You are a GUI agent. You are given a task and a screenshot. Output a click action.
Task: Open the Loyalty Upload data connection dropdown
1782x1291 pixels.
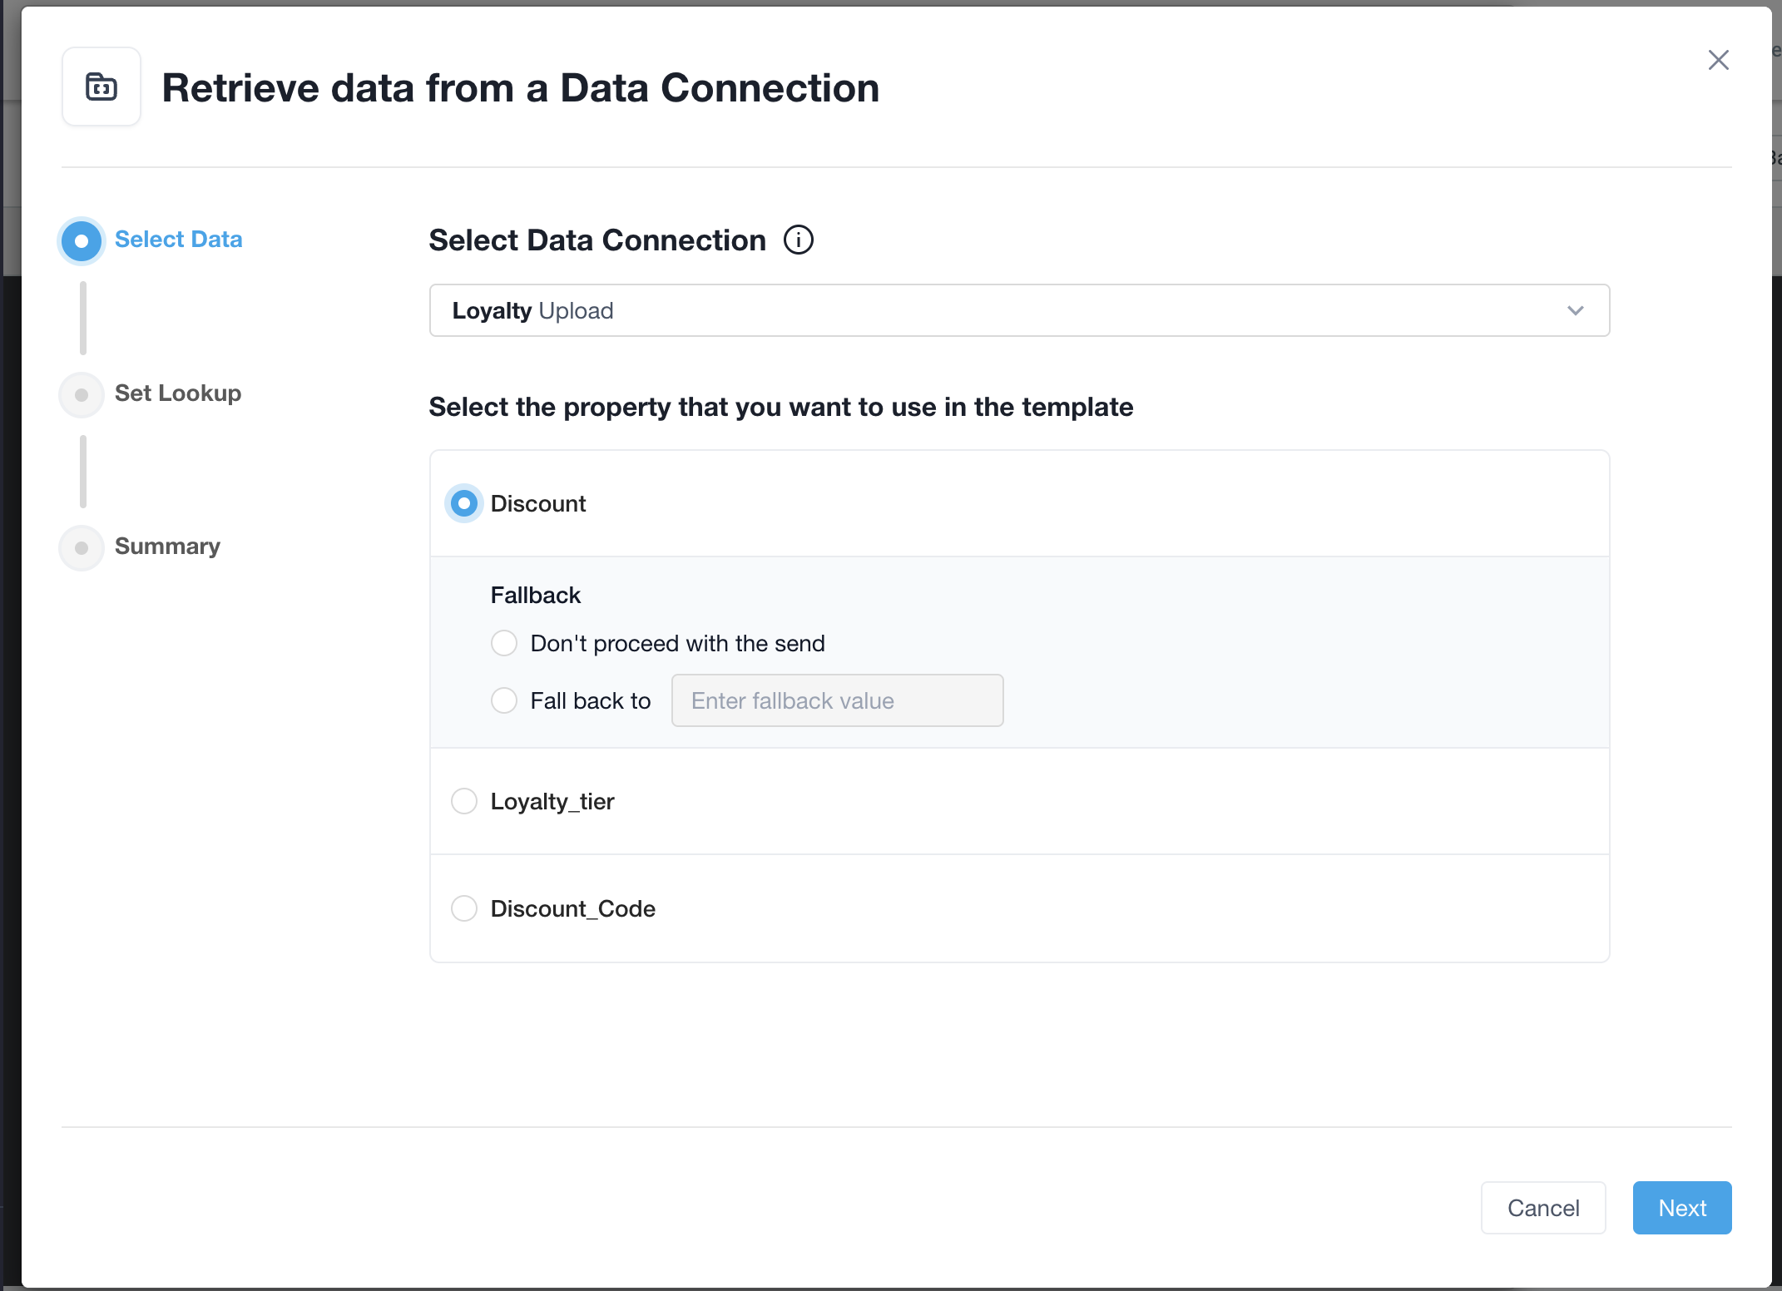click(1020, 310)
